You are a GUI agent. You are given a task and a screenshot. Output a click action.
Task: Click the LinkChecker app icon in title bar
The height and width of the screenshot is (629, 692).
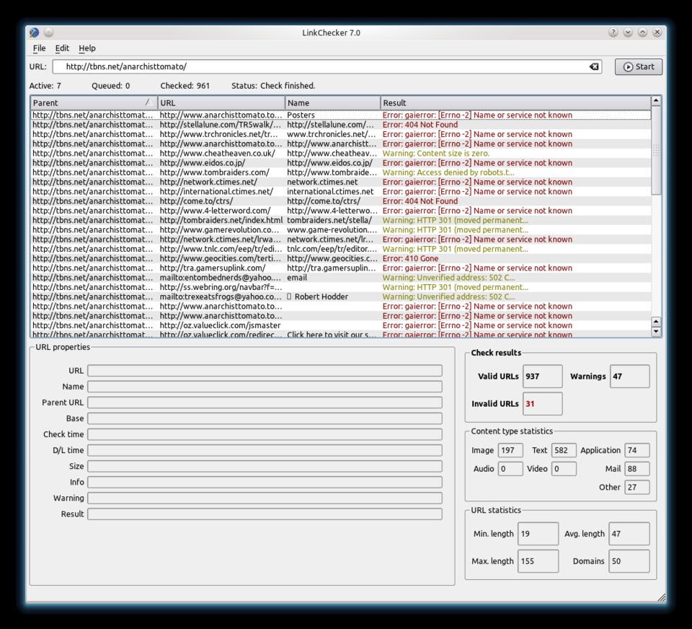coord(34,32)
